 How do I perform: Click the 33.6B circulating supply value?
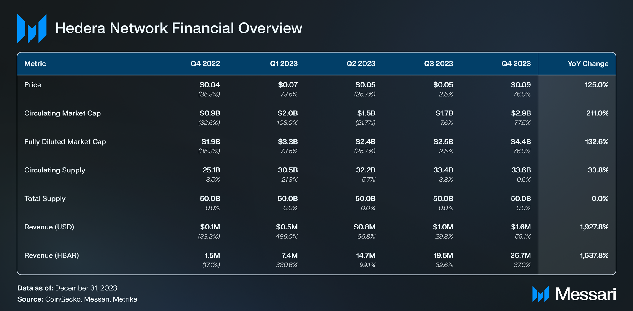click(521, 170)
